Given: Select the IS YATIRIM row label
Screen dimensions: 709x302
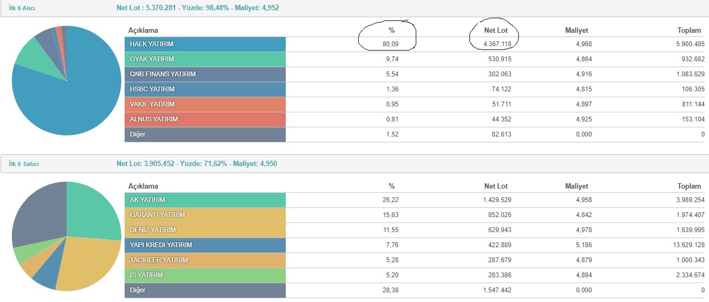Looking at the screenshot, I should [205, 275].
